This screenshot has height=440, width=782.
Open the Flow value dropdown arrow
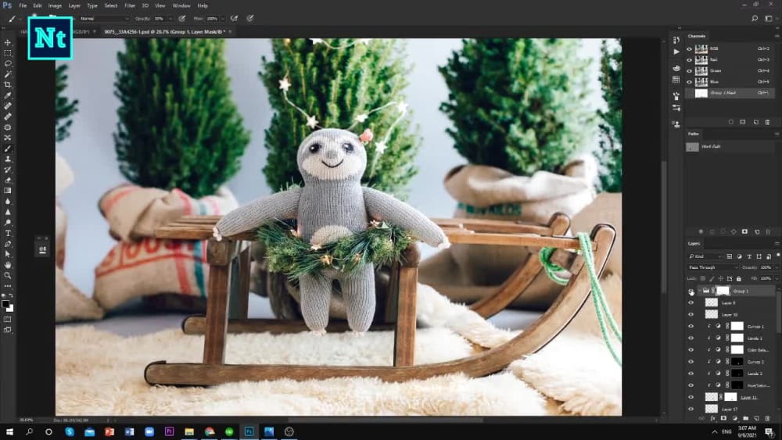[222, 19]
